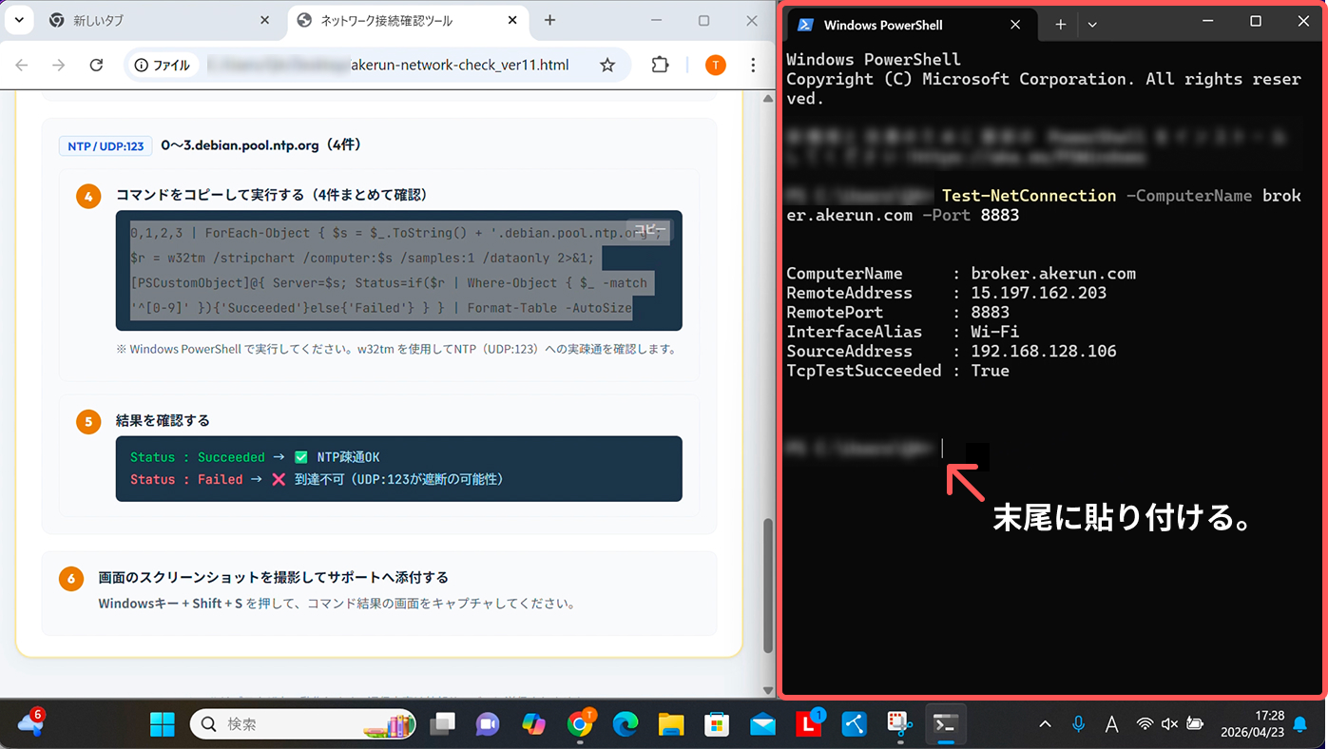Screen dimensions: 1328x749
Task: Click the Test-NetConnection command text
Action: (x=1029, y=195)
